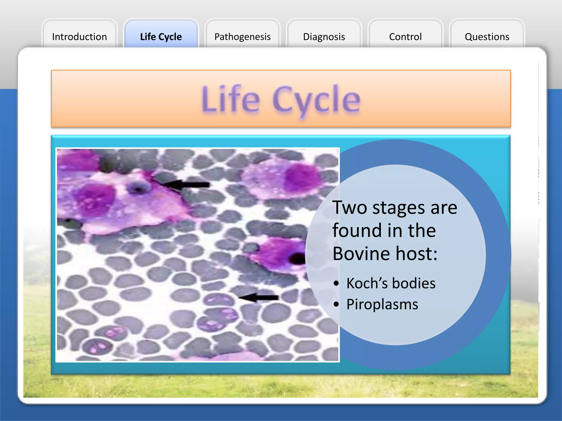Click the Koch's bodies bullet text
Viewport: 562px width, 421px height.
[x=391, y=283]
